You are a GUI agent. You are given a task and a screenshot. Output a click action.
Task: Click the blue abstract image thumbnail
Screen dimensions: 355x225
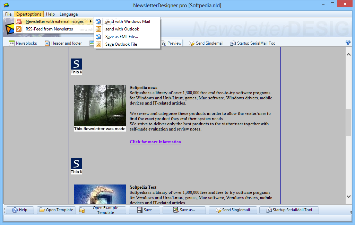pyautogui.click(x=100, y=194)
